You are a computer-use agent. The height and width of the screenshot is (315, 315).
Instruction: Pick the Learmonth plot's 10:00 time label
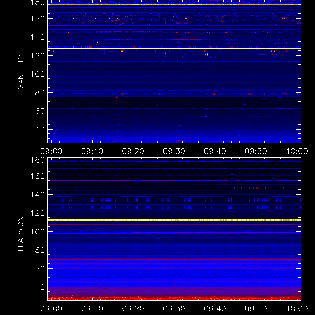tap(297, 309)
